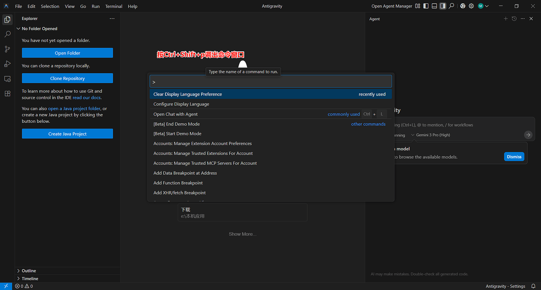Open the File menu
The width and height of the screenshot is (541, 290).
(18, 6)
